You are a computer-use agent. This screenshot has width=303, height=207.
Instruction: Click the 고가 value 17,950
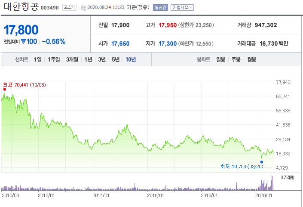pos(168,25)
